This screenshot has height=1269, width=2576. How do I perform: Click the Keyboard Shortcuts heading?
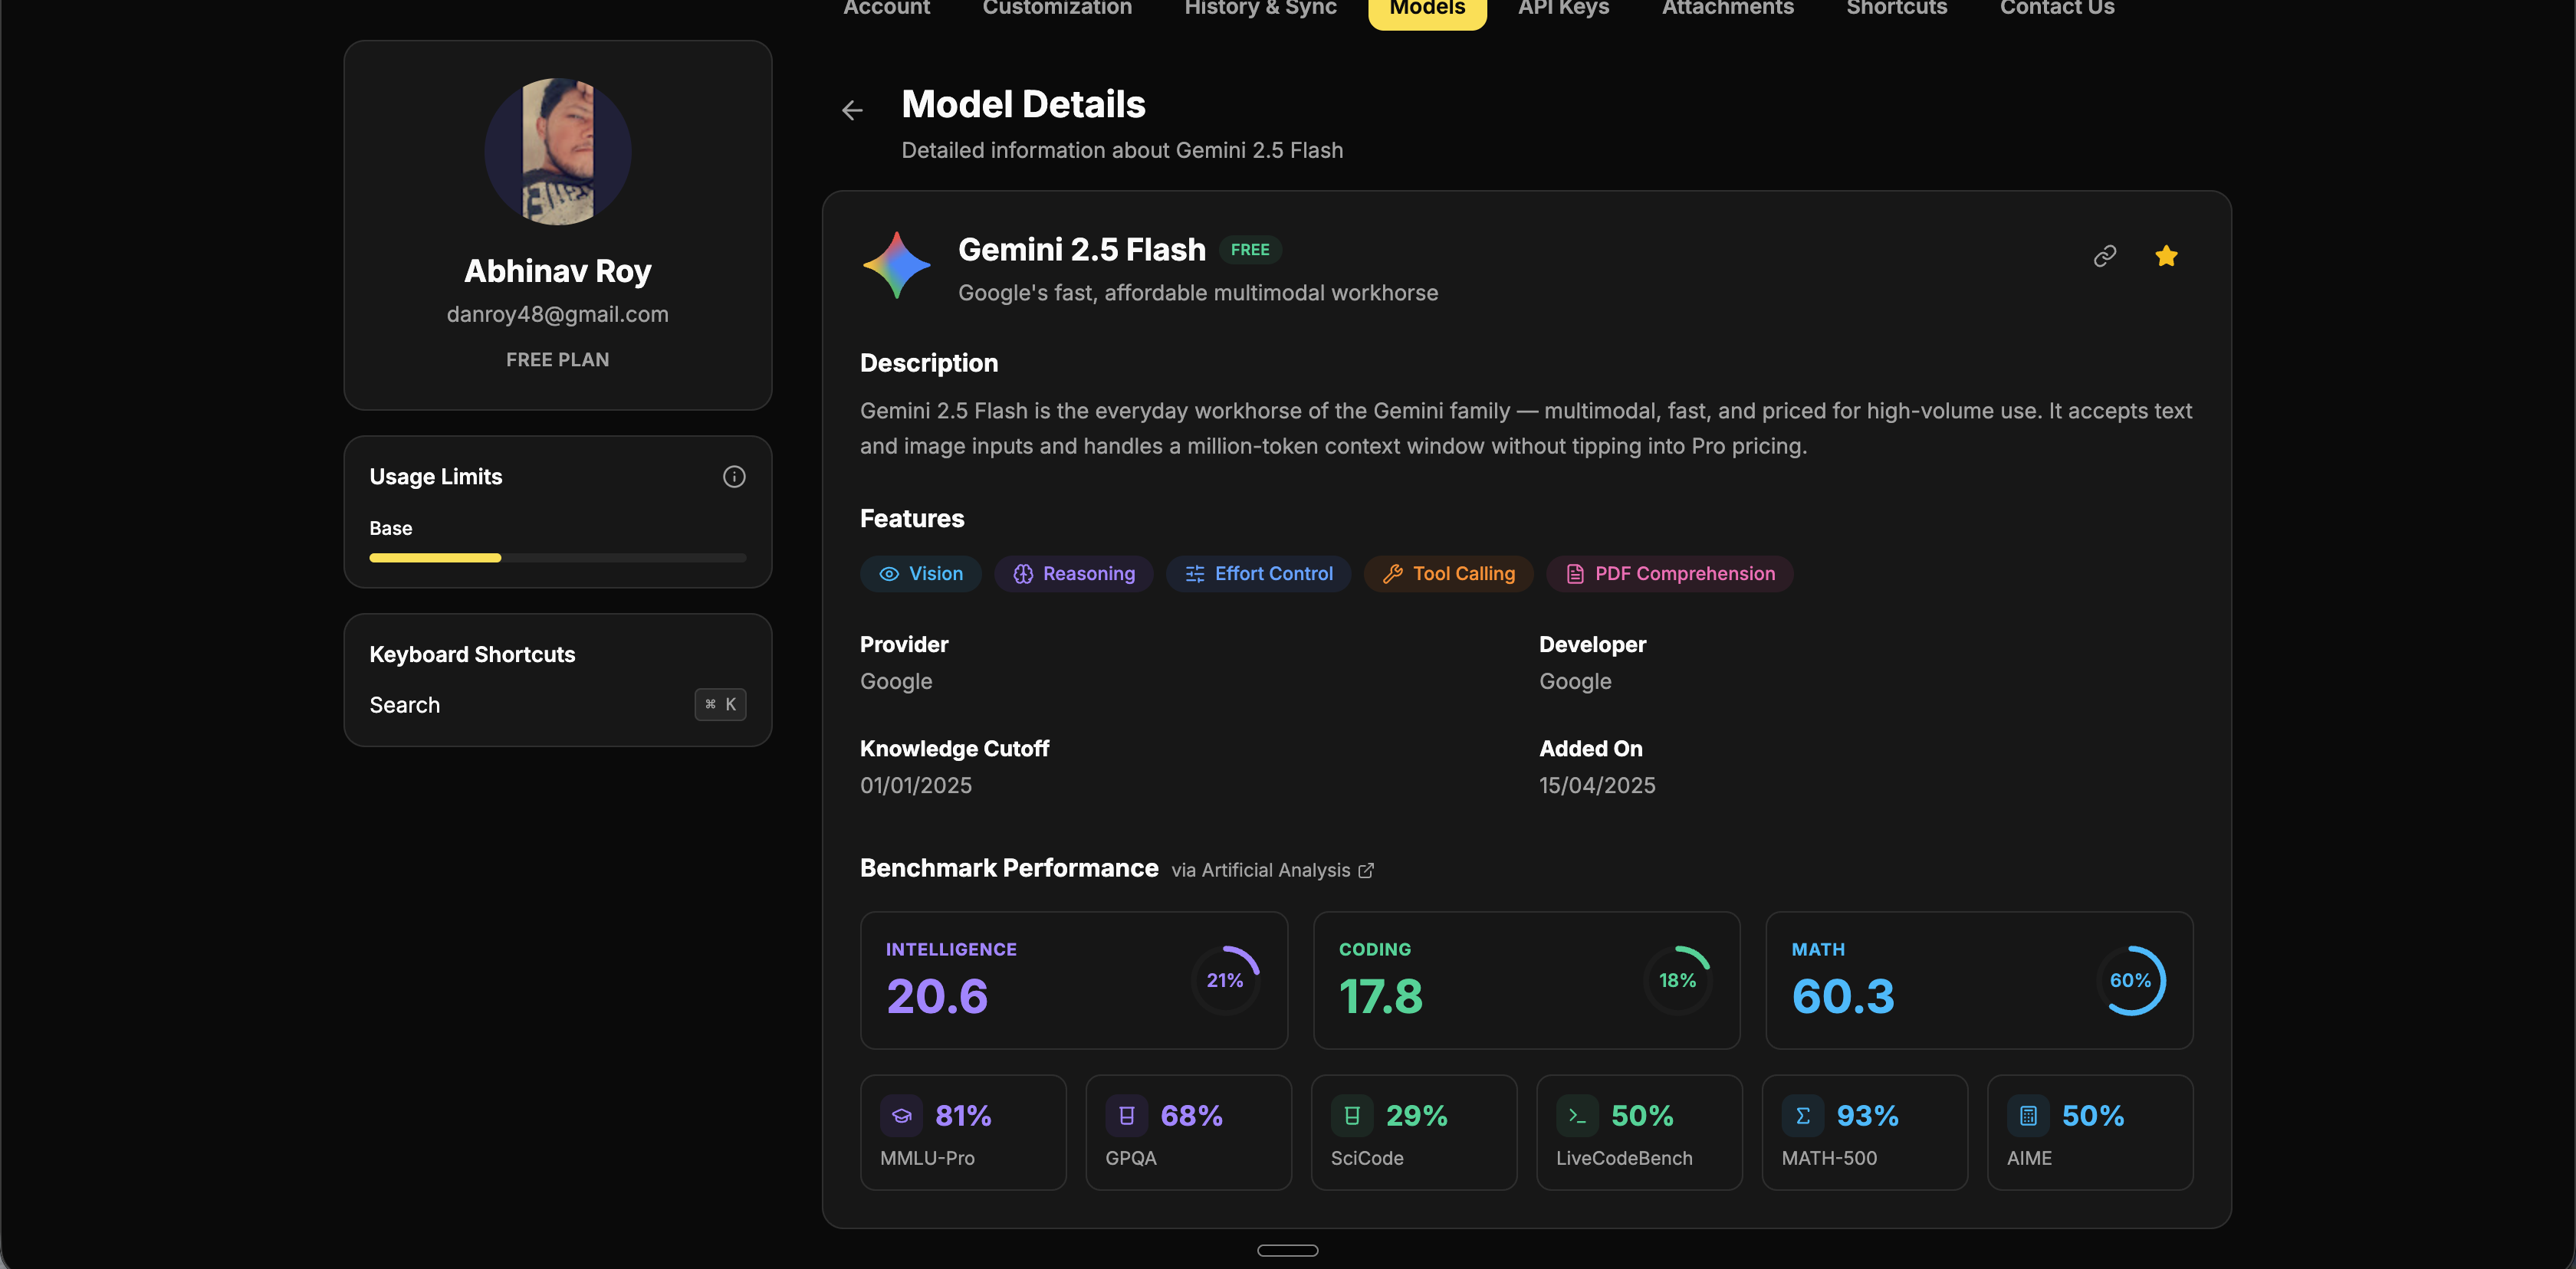[x=472, y=654]
